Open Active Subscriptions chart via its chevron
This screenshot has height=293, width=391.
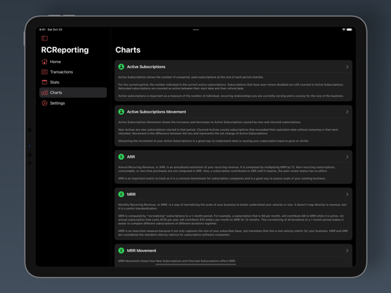347,67
